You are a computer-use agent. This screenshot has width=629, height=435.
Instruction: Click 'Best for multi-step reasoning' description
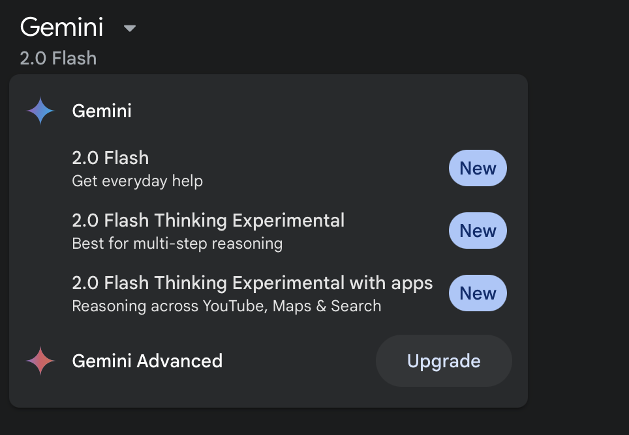click(177, 244)
